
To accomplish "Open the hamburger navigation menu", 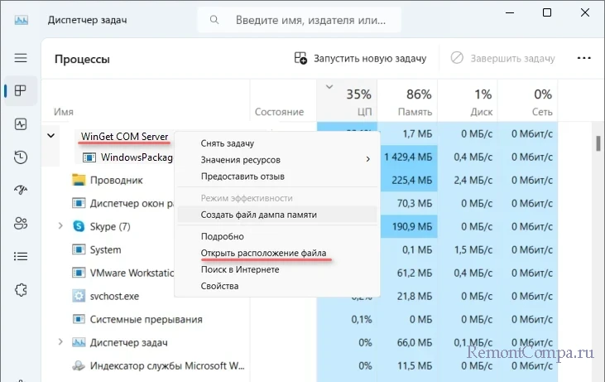I will [21, 58].
